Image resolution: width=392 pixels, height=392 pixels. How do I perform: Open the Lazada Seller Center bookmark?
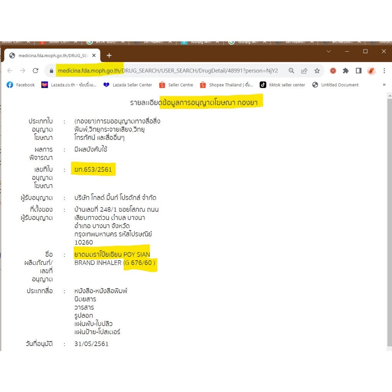[128, 85]
